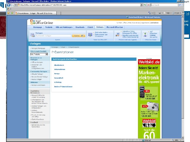
Task: Open the Homepage navigation tab
Action: tap(37, 27)
